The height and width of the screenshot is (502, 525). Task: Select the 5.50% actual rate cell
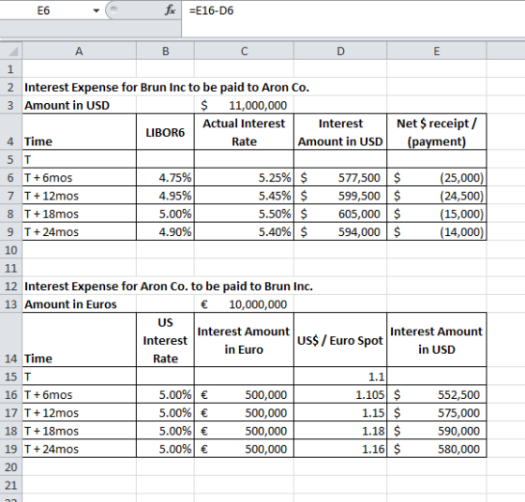[x=244, y=214]
